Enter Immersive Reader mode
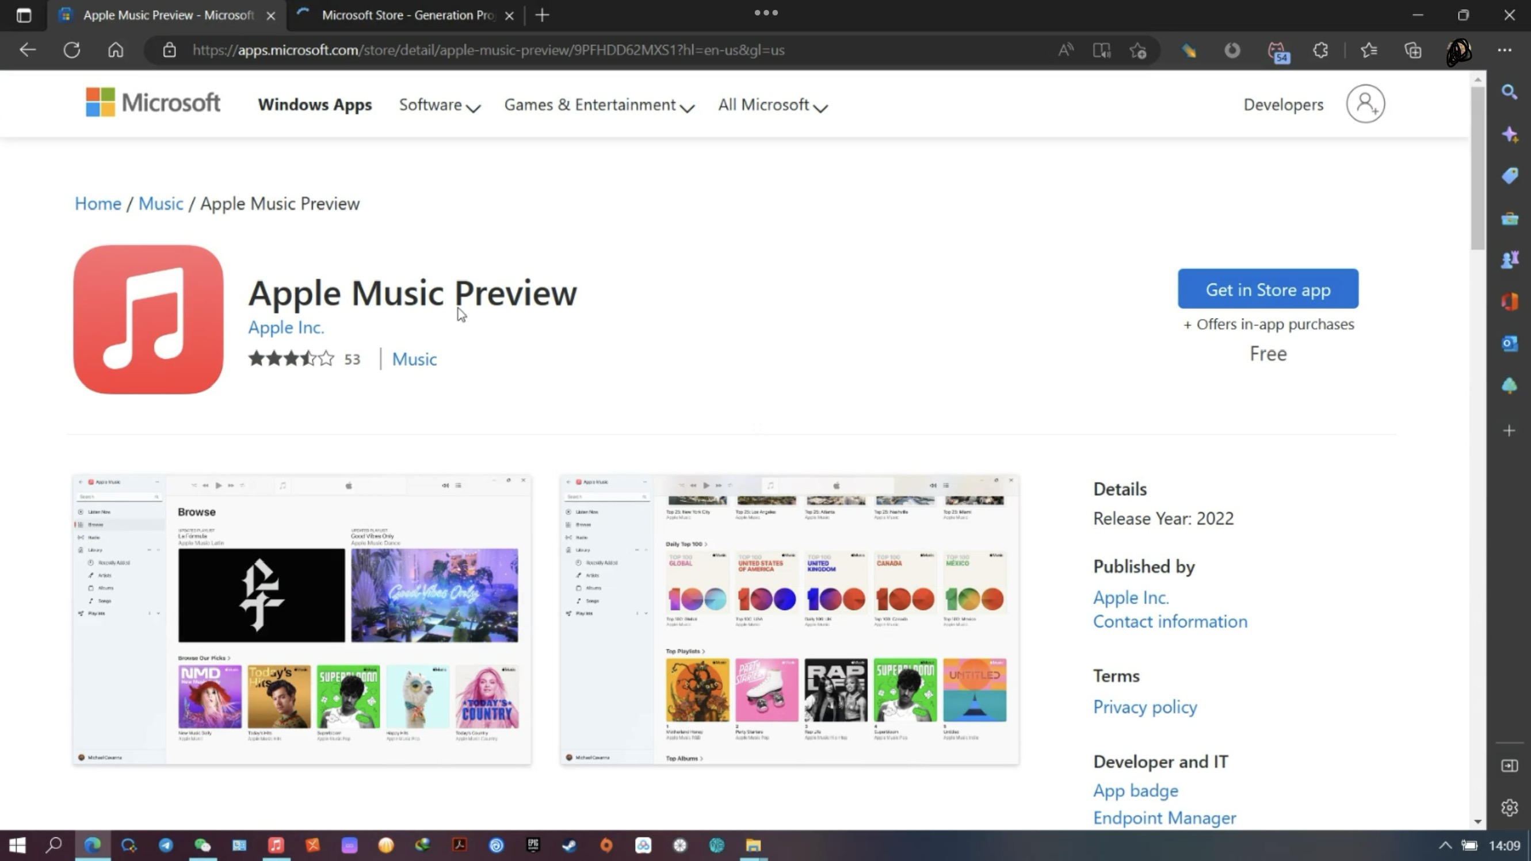Viewport: 1531px width, 861px height. 1101,50
